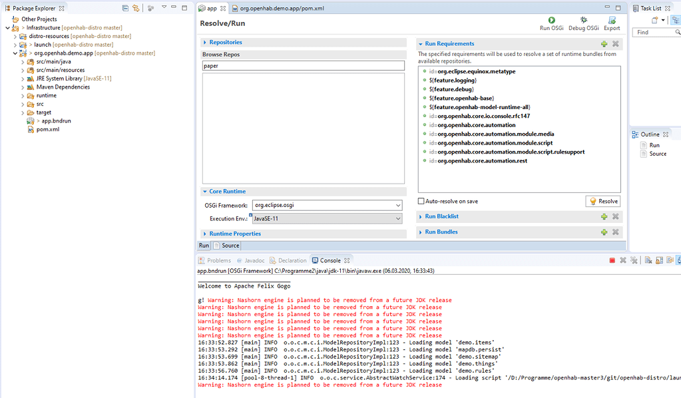Click the Browse Repos search field
Screen dimensions: 681x398
coord(300,65)
